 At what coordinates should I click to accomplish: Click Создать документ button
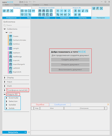pyautogui.click(x=70, y=60)
